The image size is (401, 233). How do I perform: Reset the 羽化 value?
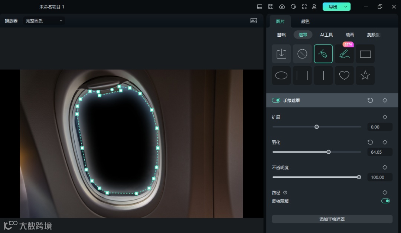(370, 142)
